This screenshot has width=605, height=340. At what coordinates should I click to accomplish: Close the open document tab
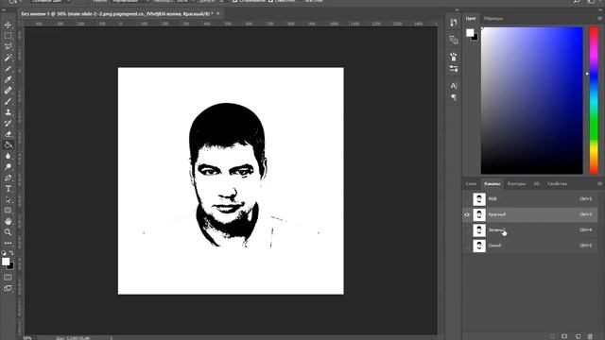218,13
